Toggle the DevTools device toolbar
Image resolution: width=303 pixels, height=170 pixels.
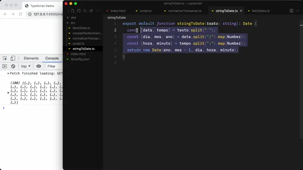[x=13, y=58]
